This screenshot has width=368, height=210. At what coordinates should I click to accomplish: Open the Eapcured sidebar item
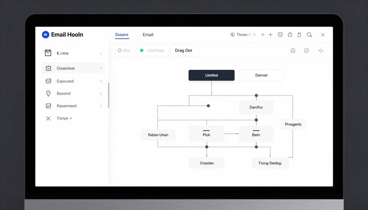coord(73,81)
